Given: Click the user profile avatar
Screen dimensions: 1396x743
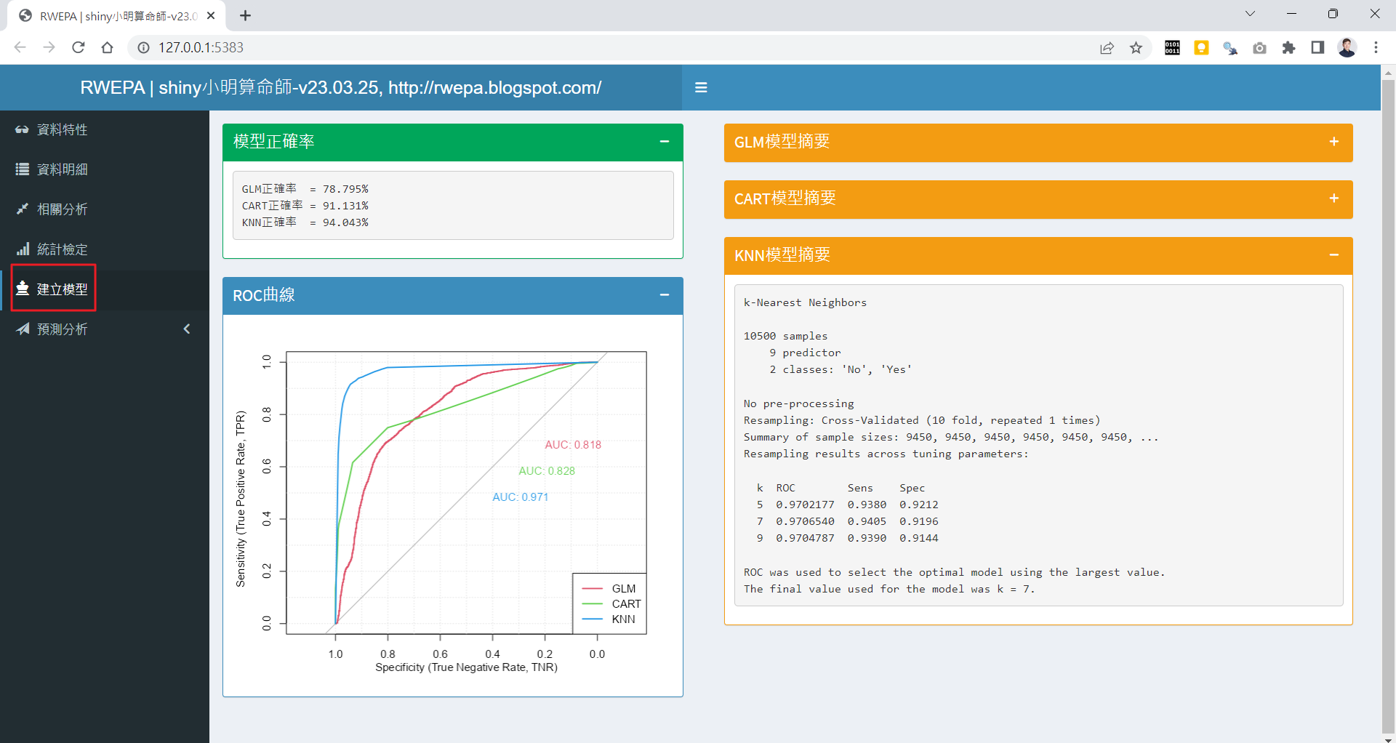Looking at the screenshot, I should (x=1347, y=47).
